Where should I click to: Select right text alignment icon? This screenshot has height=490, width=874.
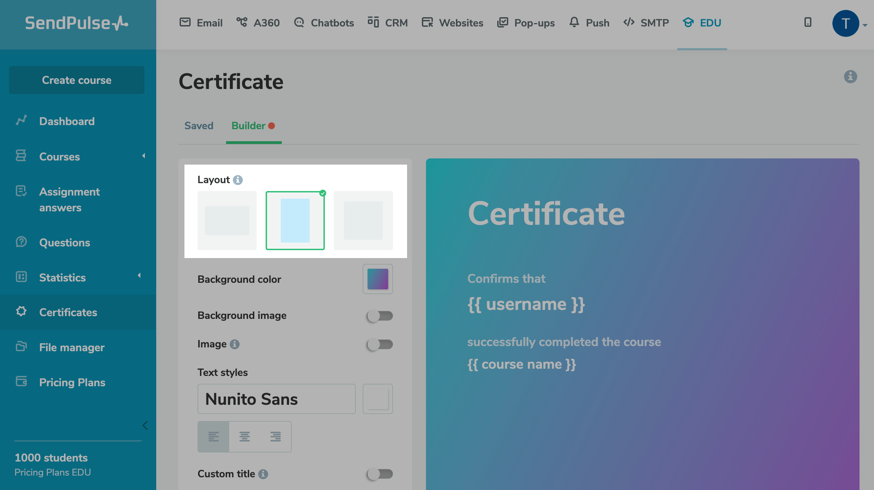coord(275,436)
